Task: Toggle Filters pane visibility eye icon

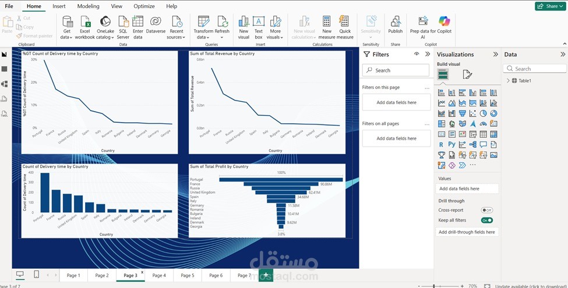Action: coord(417,54)
